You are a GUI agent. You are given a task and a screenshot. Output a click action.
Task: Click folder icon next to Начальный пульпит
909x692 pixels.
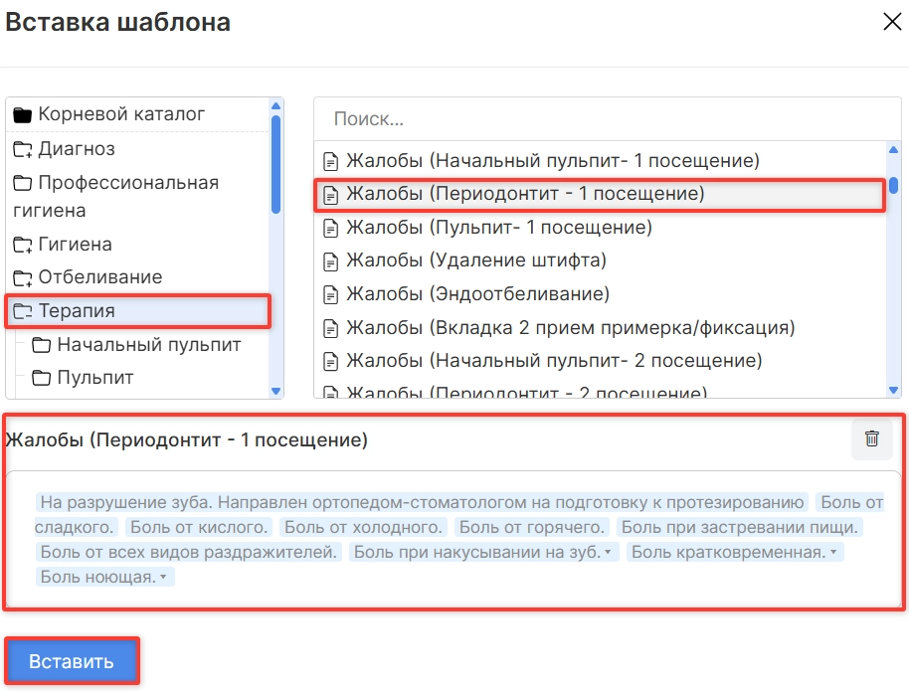point(41,346)
